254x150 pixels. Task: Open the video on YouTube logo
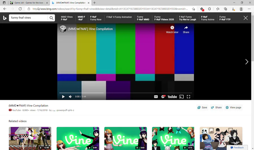172,97
